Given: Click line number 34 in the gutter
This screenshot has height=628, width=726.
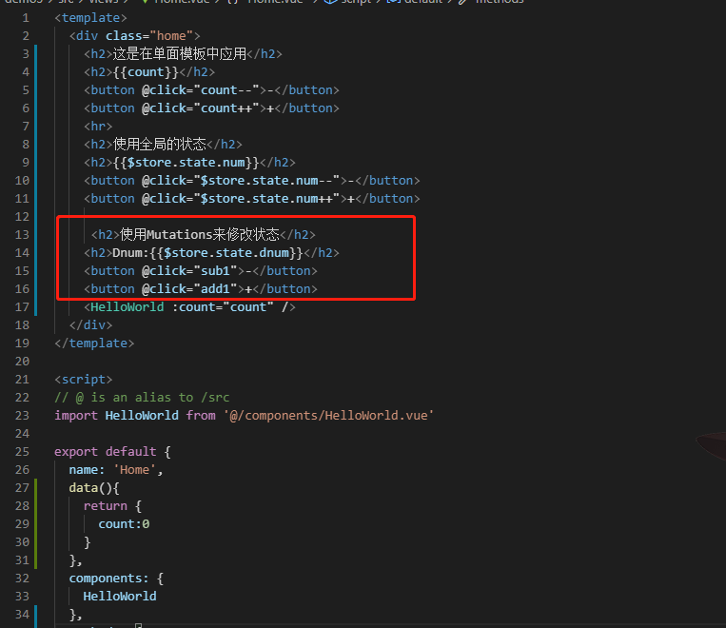Looking at the screenshot, I should (22, 614).
